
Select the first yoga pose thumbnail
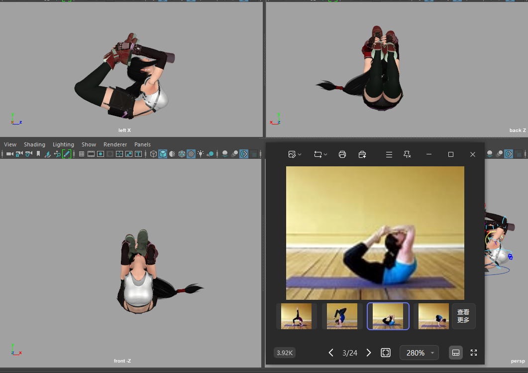pos(296,316)
